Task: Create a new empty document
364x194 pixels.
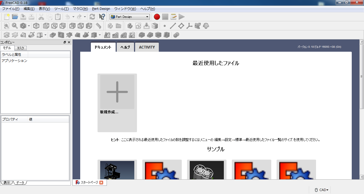Action: [x=7, y=17]
